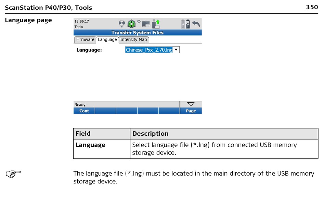Select the Language tab
Screen dimensions: 325x221
[x=107, y=40]
